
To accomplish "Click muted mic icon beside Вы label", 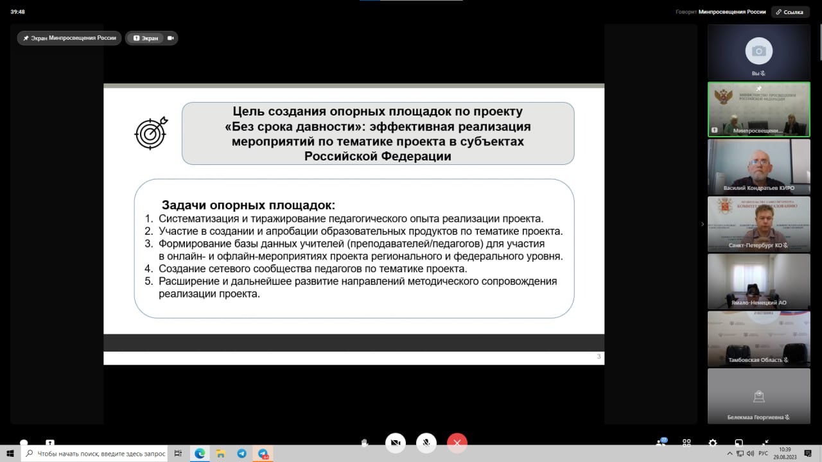I will pos(763,73).
